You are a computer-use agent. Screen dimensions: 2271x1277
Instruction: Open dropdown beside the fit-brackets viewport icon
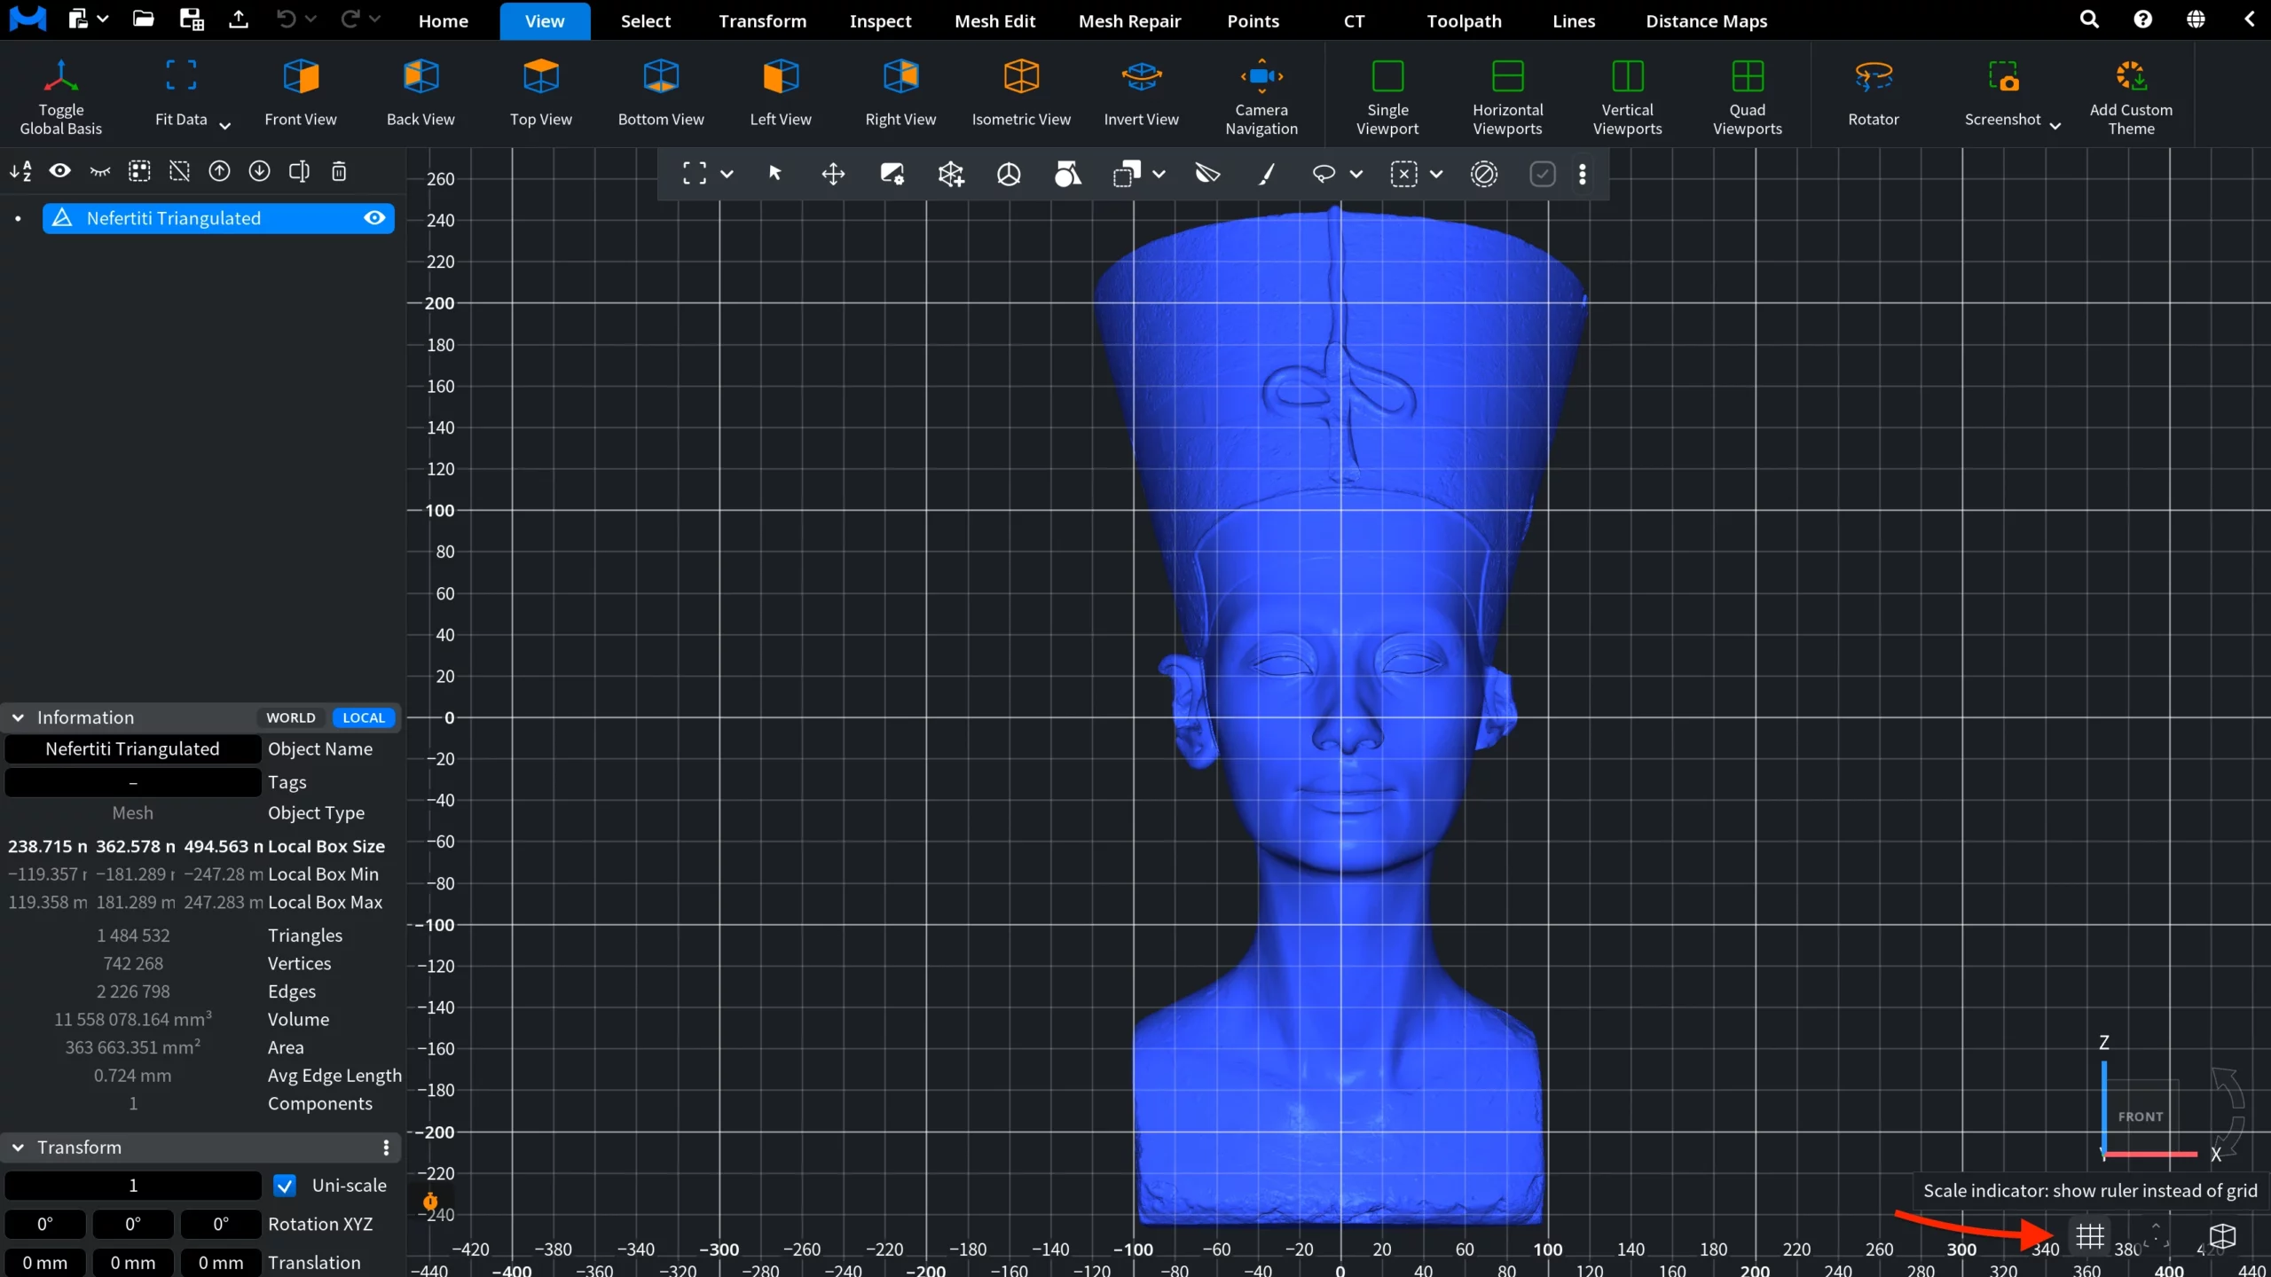(727, 174)
